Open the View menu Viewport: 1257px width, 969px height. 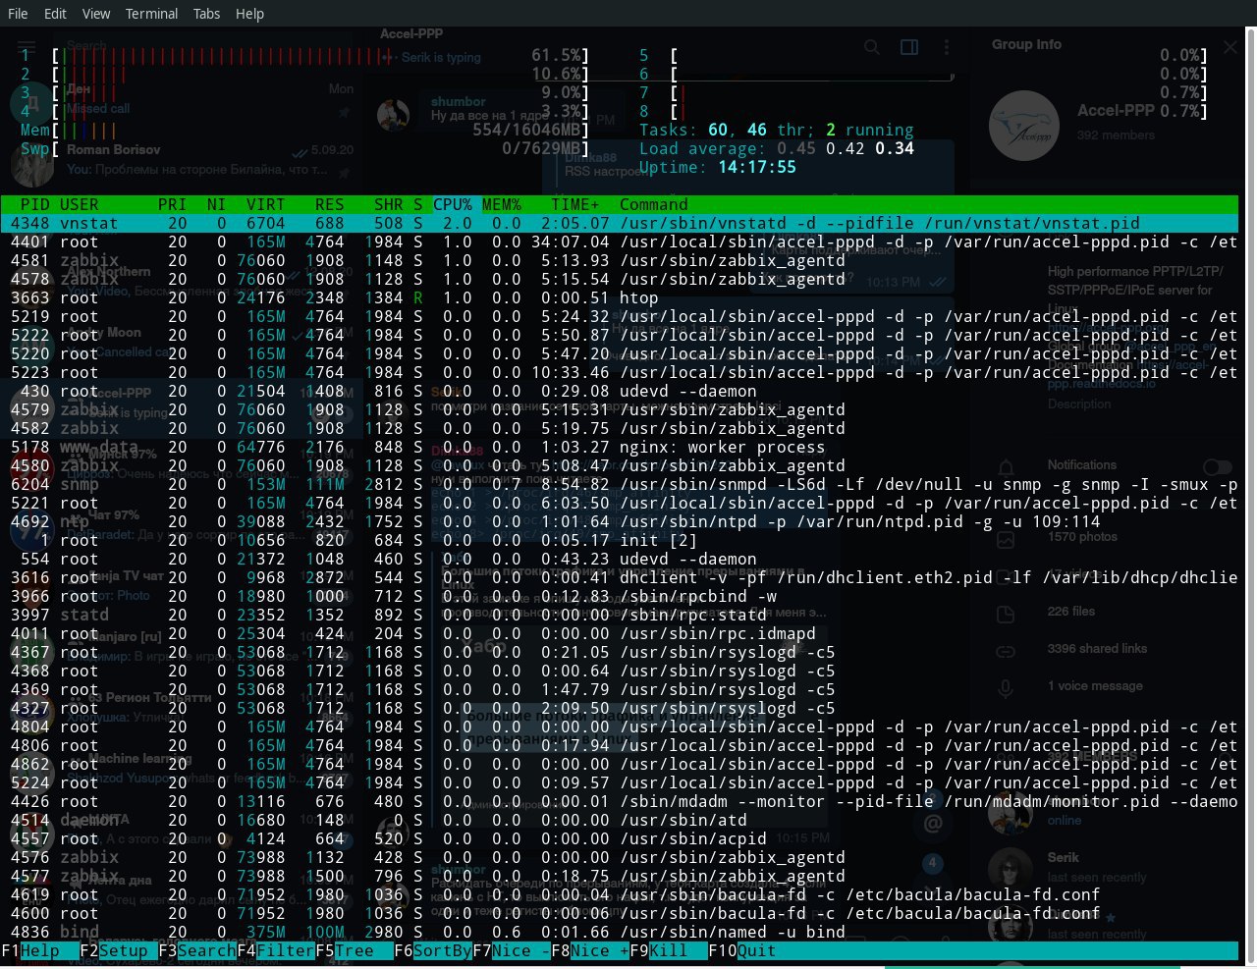[x=96, y=14]
